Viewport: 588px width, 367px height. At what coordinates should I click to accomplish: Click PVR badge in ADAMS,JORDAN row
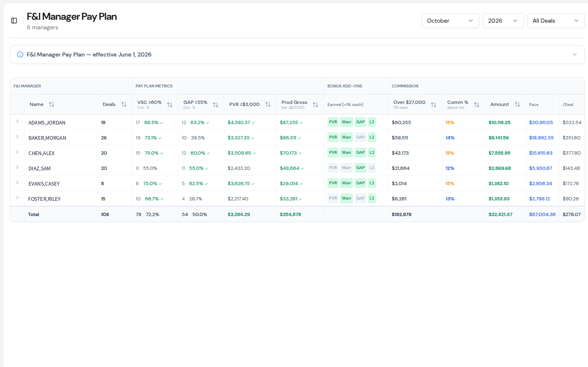333,122
